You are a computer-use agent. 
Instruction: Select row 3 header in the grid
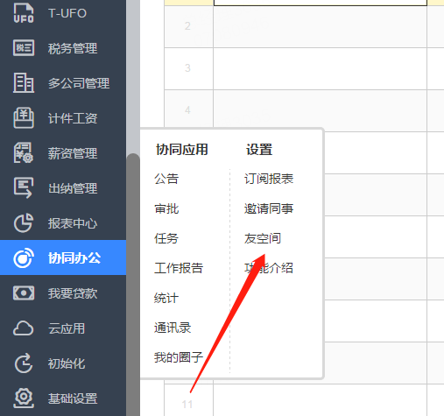188,68
